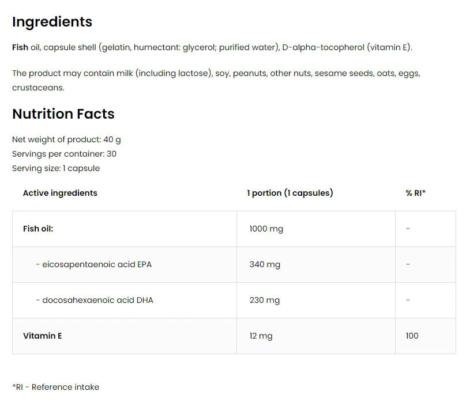Click the '% RI*' column header
The image size is (470, 410).
[415, 193]
